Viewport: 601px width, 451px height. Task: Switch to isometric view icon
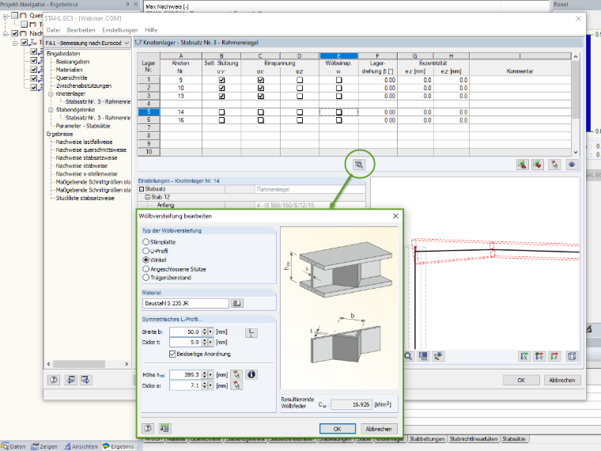coord(572,356)
